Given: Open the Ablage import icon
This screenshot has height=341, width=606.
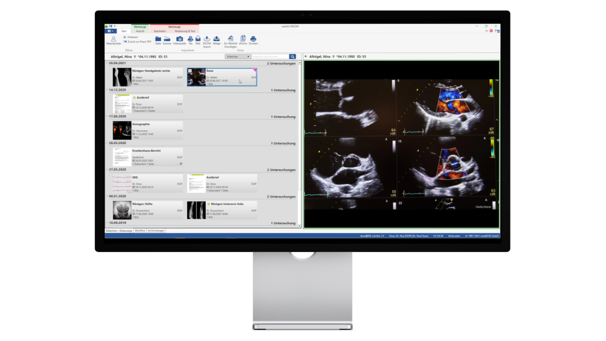Looking at the screenshot, I should 216,40.
